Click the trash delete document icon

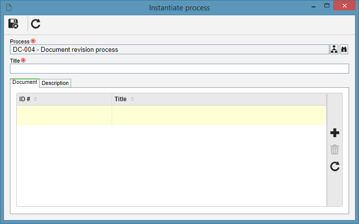coord(334,149)
